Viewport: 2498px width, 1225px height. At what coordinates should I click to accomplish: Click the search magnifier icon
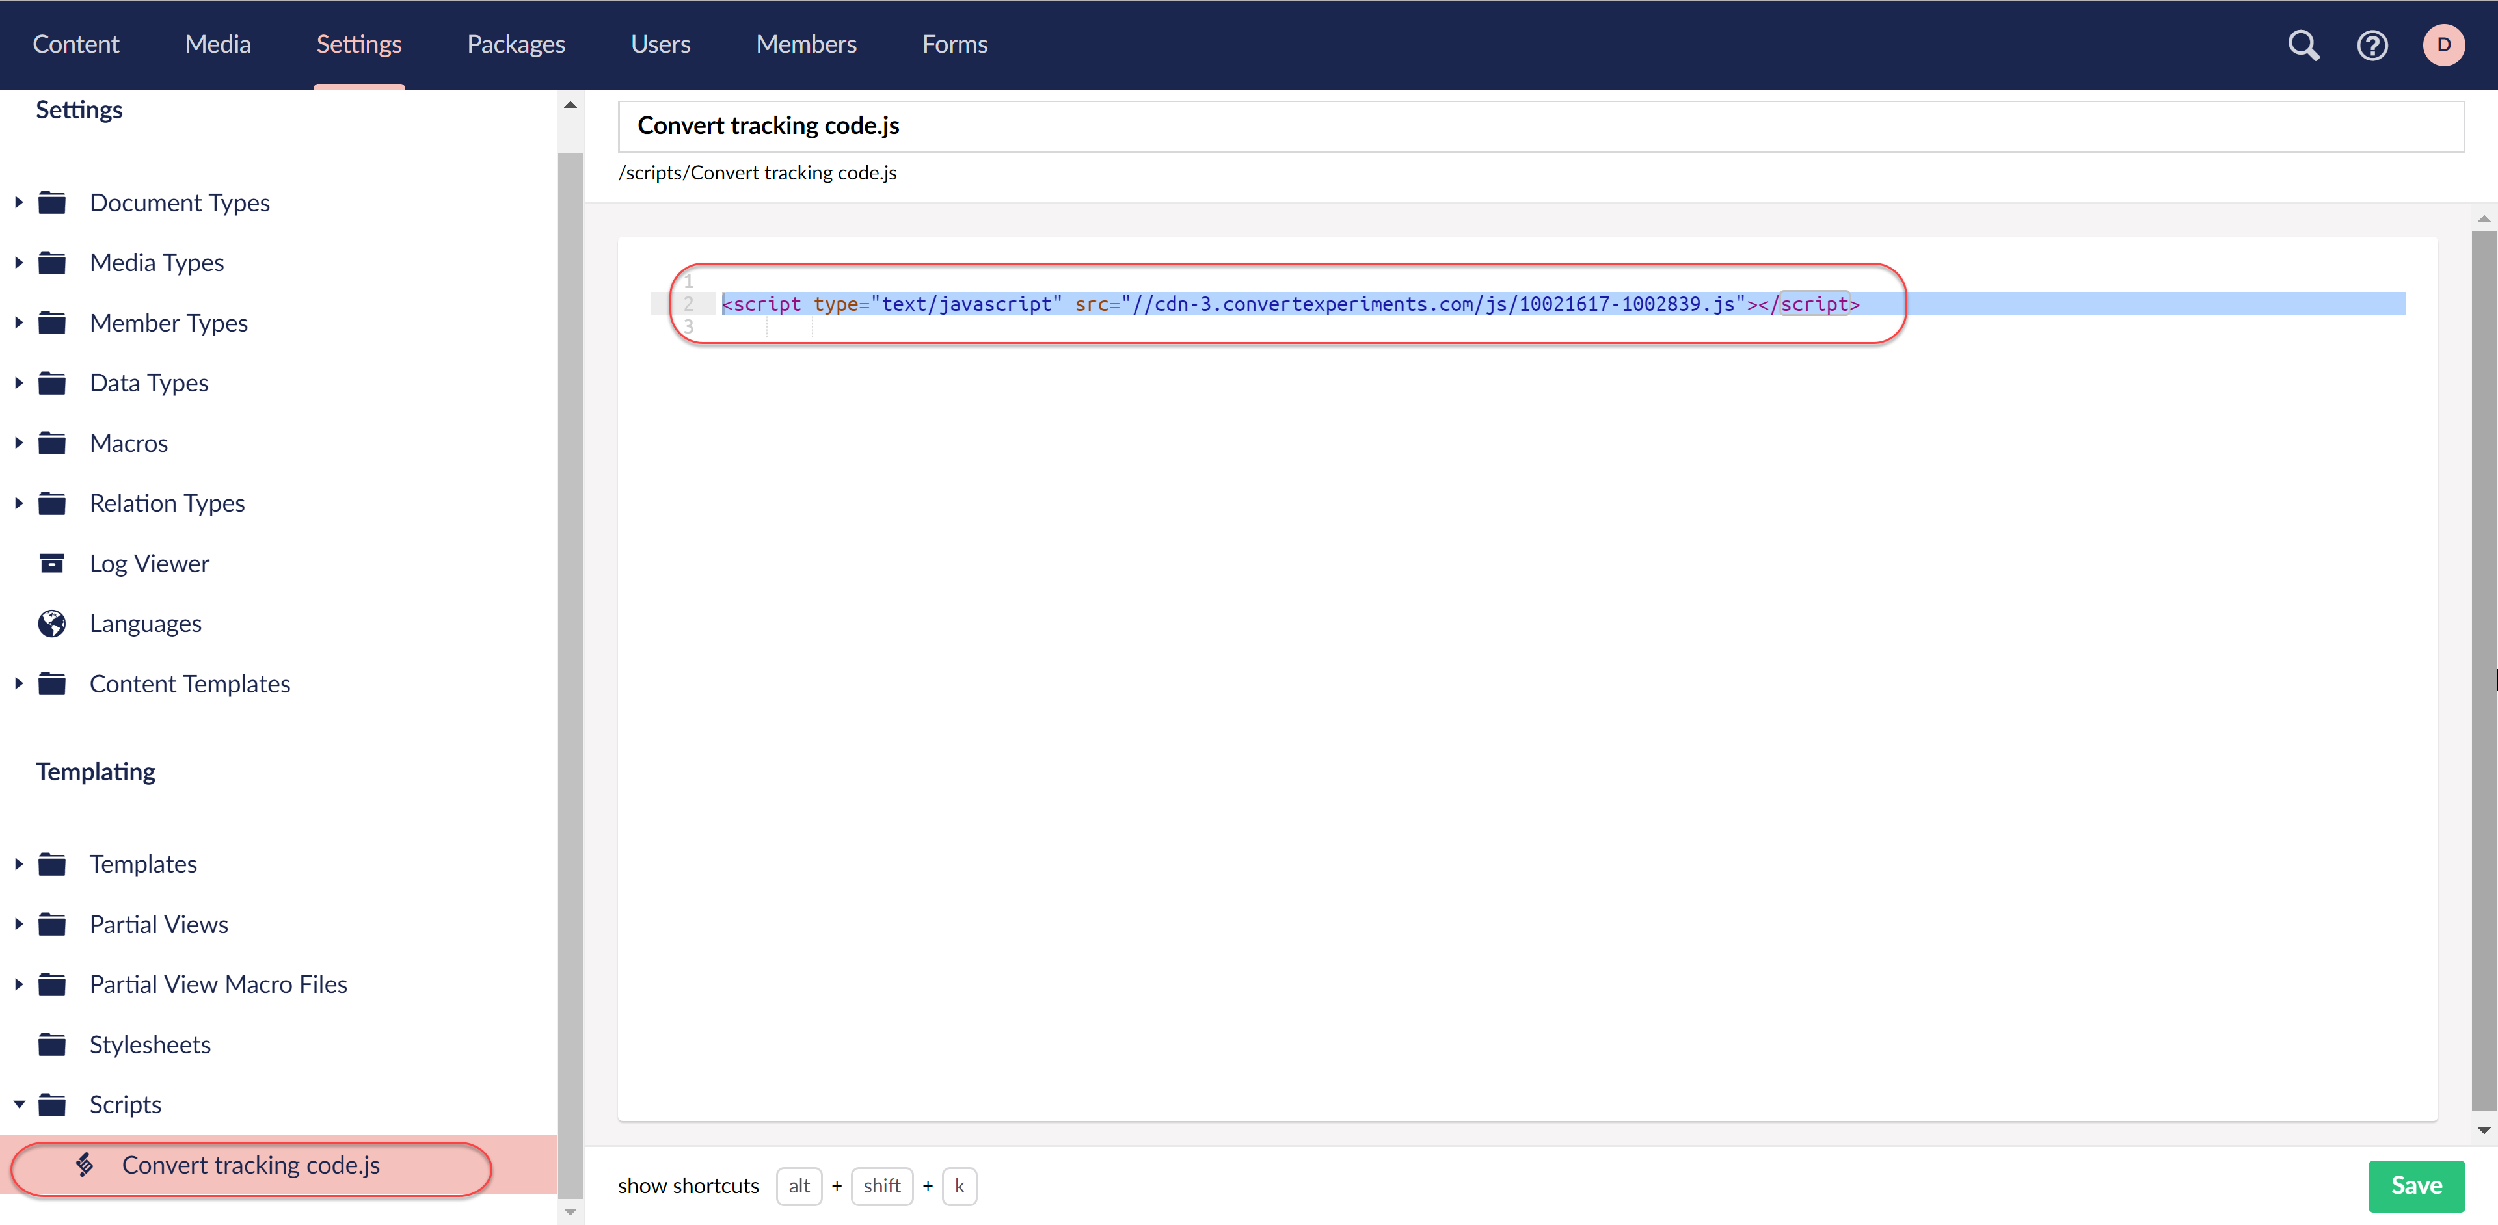tap(2303, 45)
